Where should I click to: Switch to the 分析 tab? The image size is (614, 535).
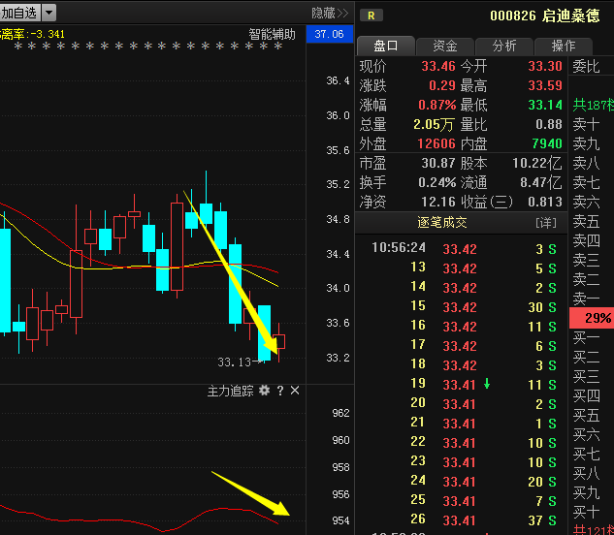[504, 46]
